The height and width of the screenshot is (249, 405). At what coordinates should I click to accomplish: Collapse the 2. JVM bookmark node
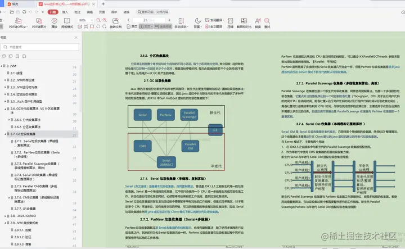point(1,66)
